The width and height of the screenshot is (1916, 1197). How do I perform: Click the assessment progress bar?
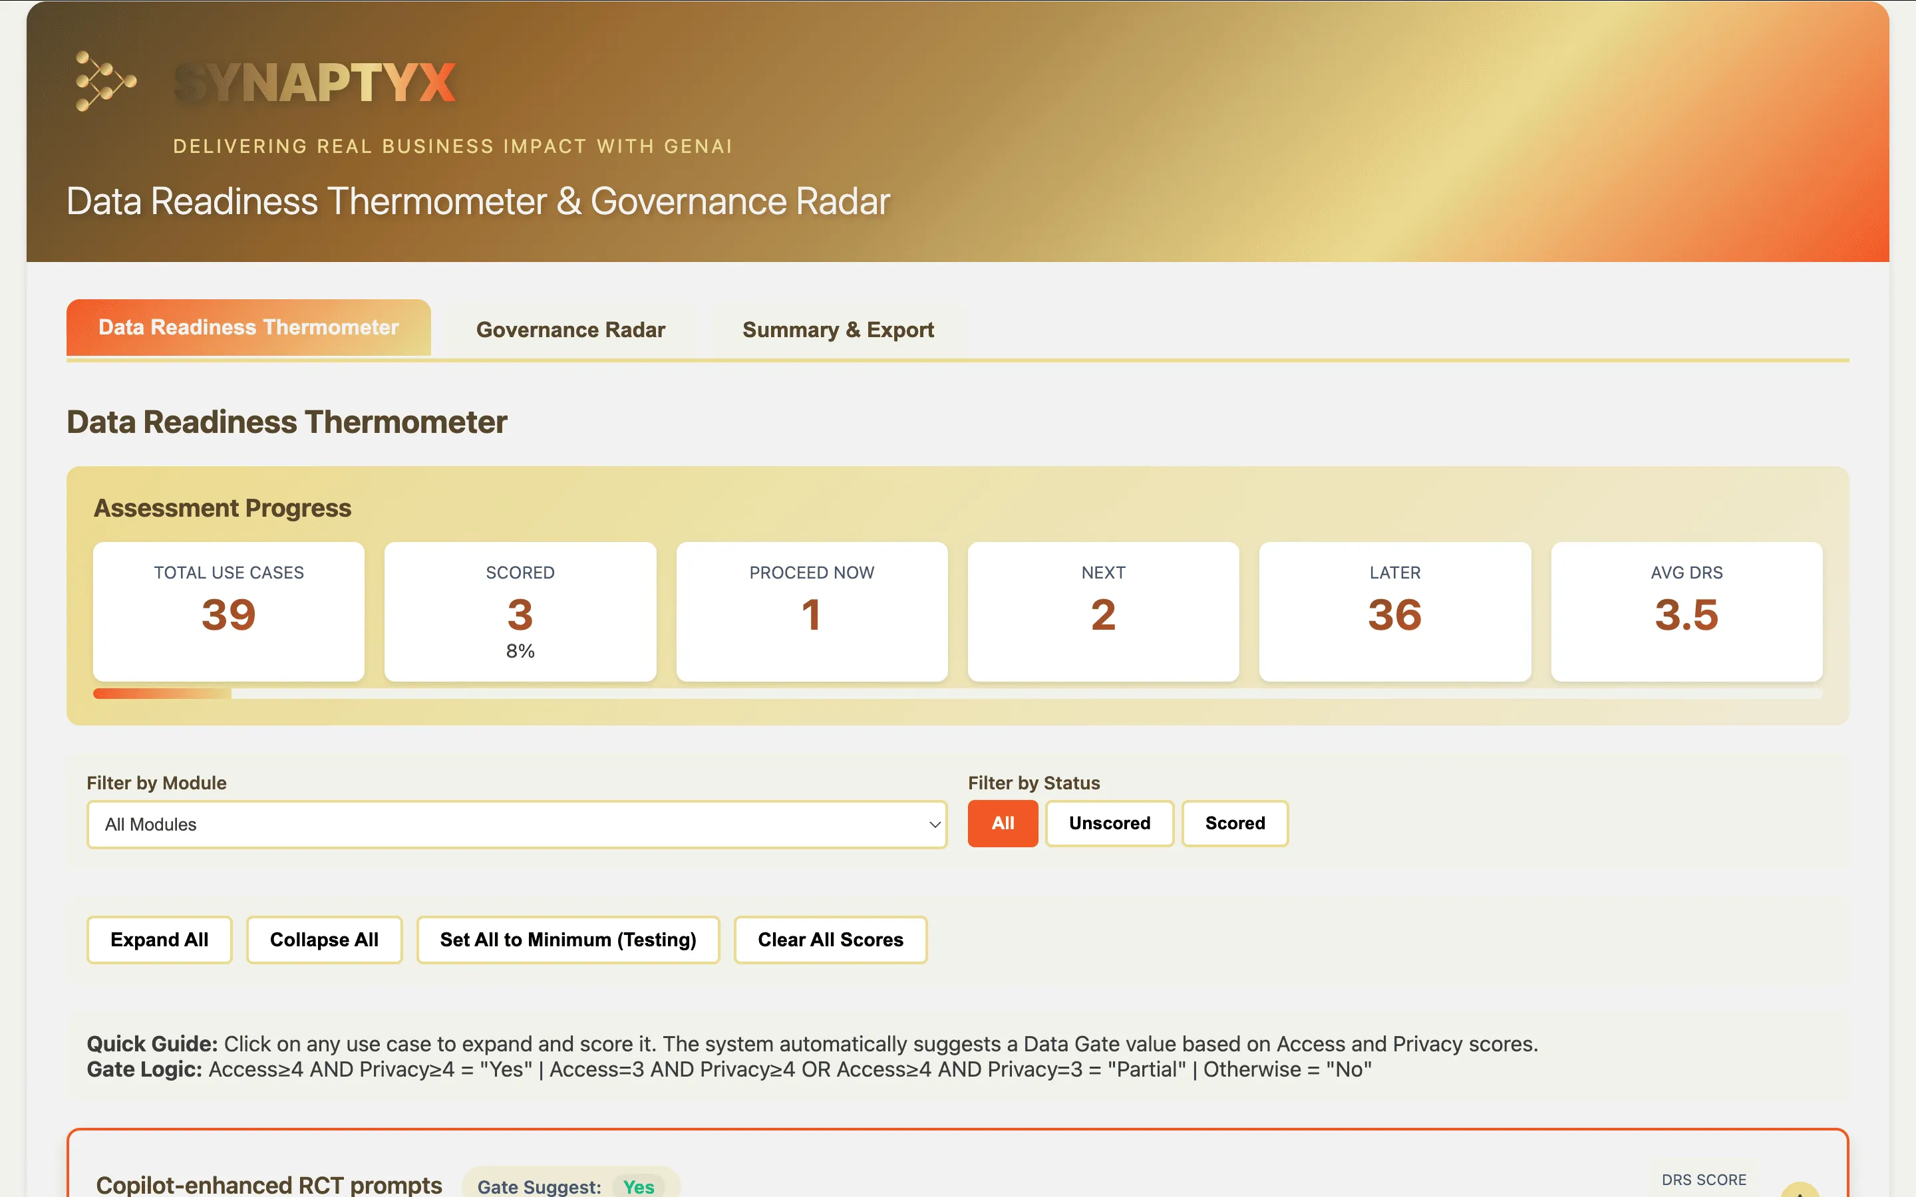click(x=957, y=694)
